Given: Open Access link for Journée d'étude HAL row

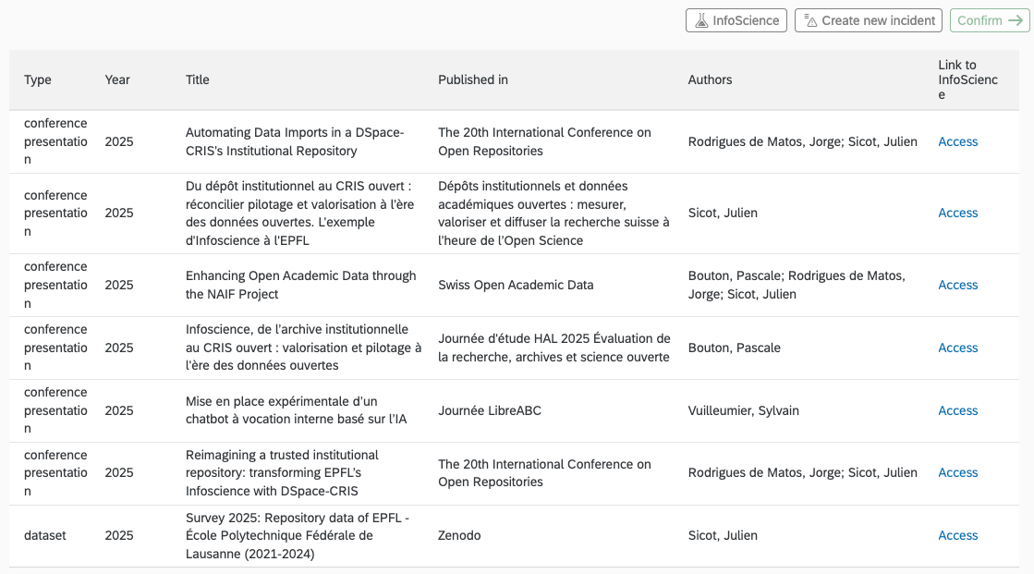Looking at the screenshot, I should (957, 348).
